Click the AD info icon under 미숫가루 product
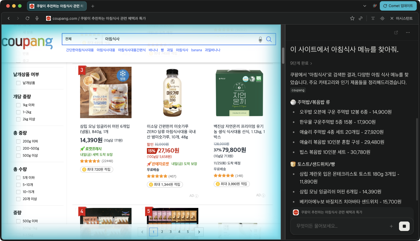The image size is (420, 241). [197, 196]
